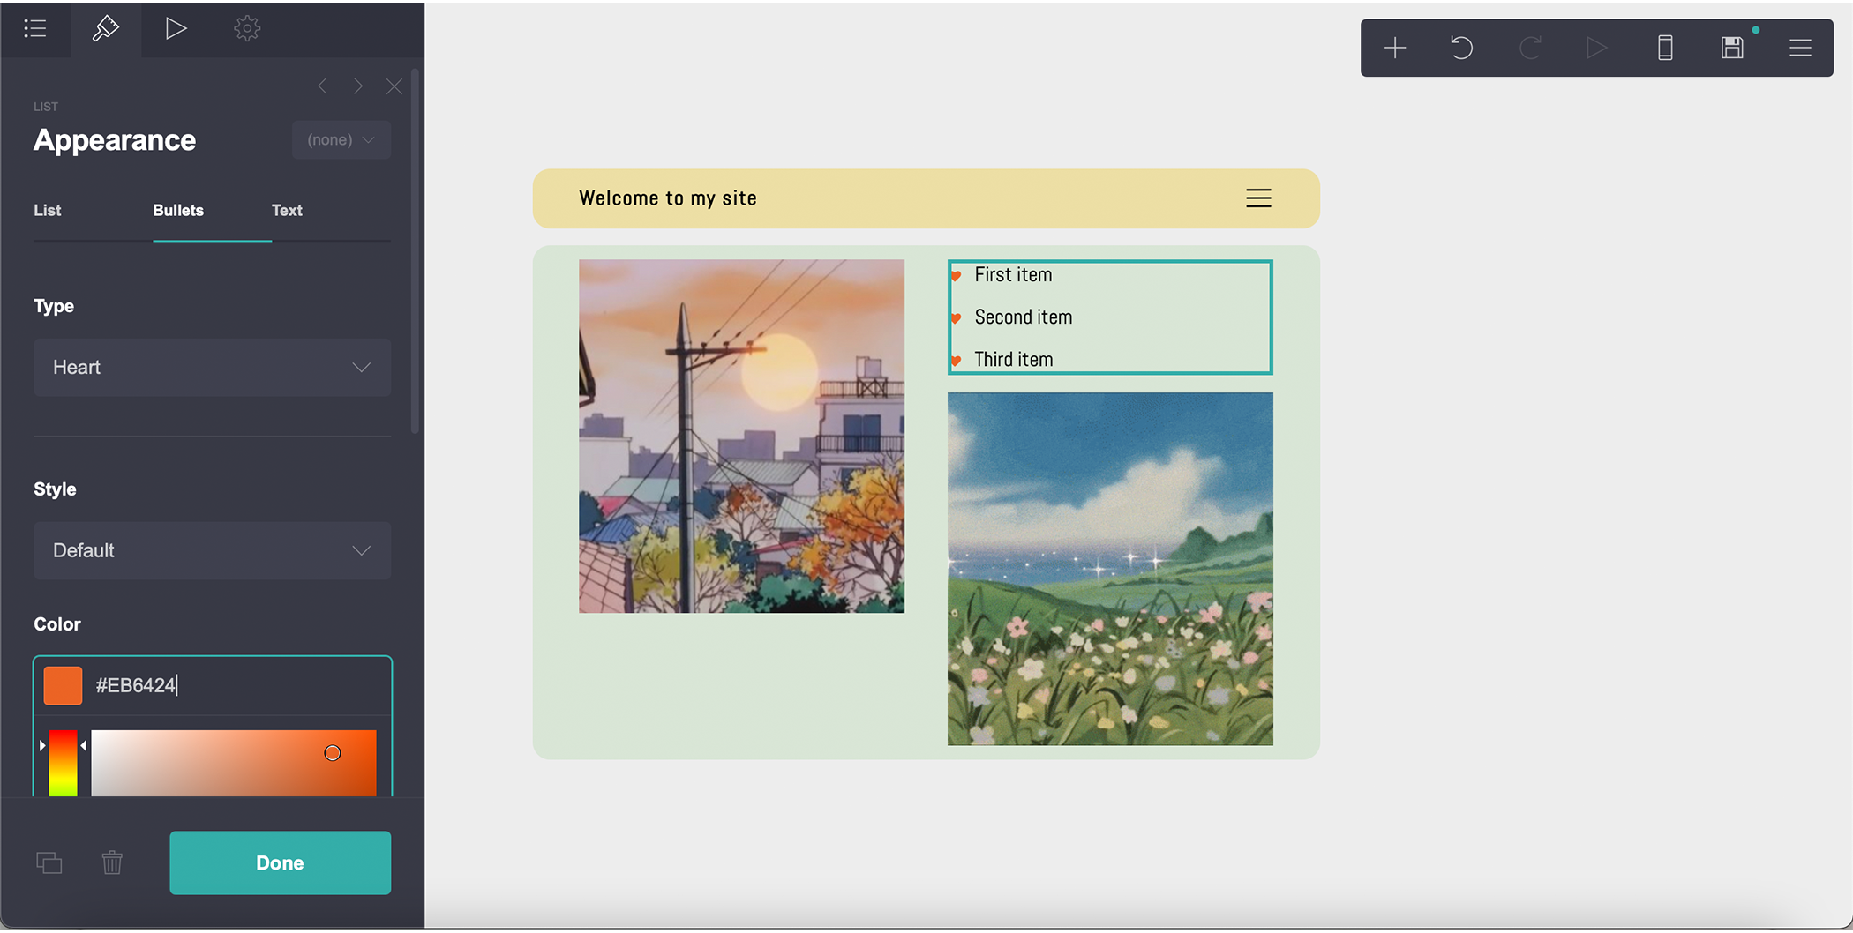This screenshot has width=1853, height=933.
Task: Click the plus Add Element icon
Action: point(1395,48)
